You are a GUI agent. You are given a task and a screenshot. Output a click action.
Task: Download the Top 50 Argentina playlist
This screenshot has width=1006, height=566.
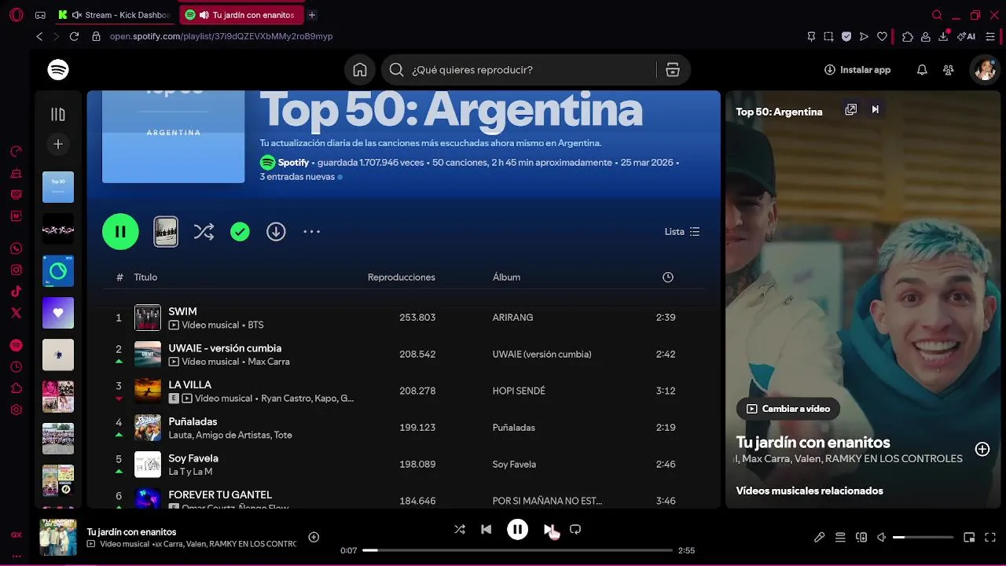(x=276, y=231)
